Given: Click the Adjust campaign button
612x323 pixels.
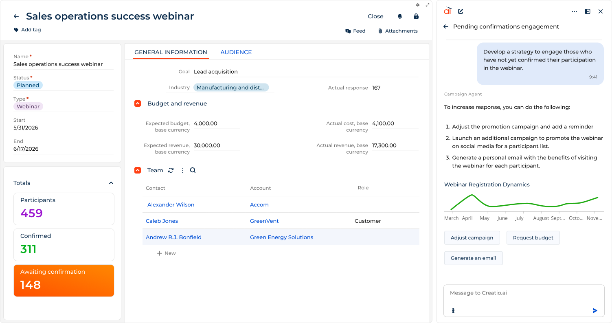Looking at the screenshot, I should (472, 238).
